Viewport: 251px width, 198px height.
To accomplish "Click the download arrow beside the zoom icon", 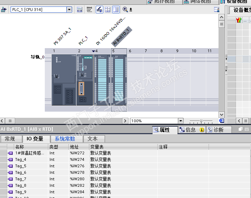I will [131, 10].
